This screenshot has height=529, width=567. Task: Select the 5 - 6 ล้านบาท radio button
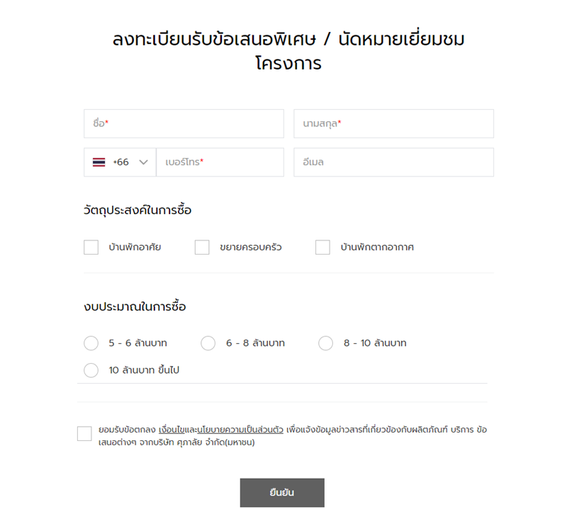(91, 343)
